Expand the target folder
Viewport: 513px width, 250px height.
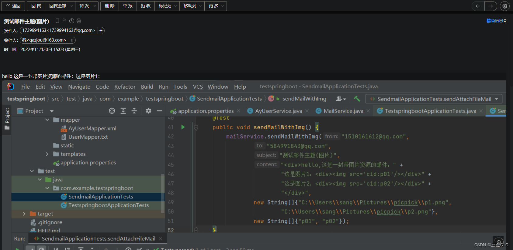click(24, 214)
